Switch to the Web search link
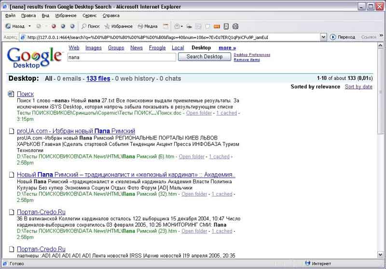 [x=74, y=48]
